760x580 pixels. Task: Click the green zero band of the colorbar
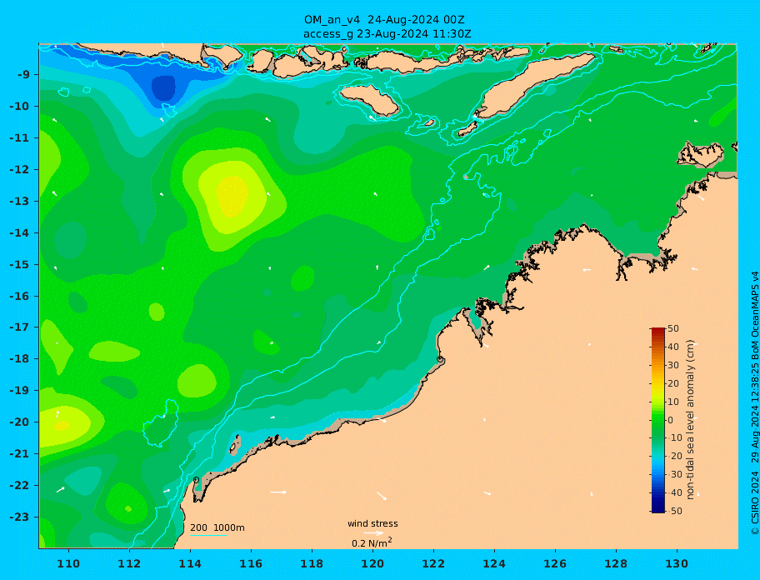click(658, 420)
